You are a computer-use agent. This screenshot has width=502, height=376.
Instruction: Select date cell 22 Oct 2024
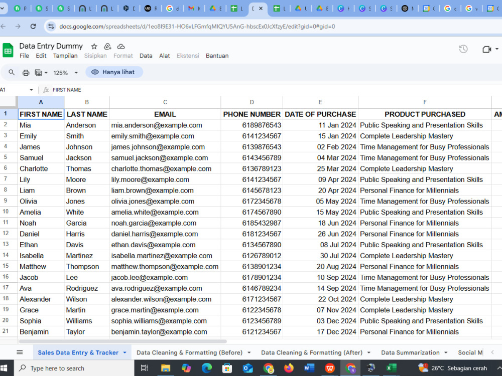point(320,299)
